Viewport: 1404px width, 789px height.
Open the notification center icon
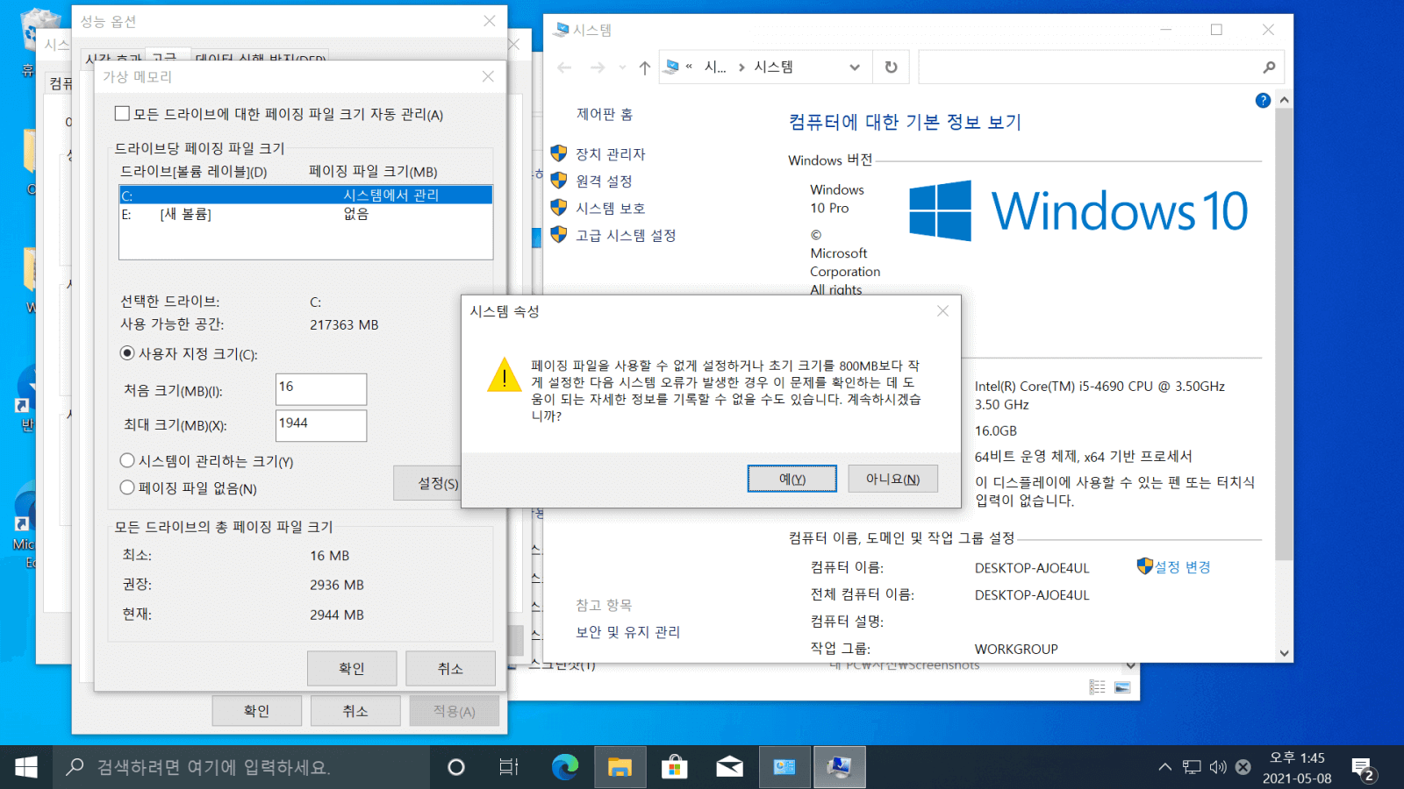coord(1363,769)
